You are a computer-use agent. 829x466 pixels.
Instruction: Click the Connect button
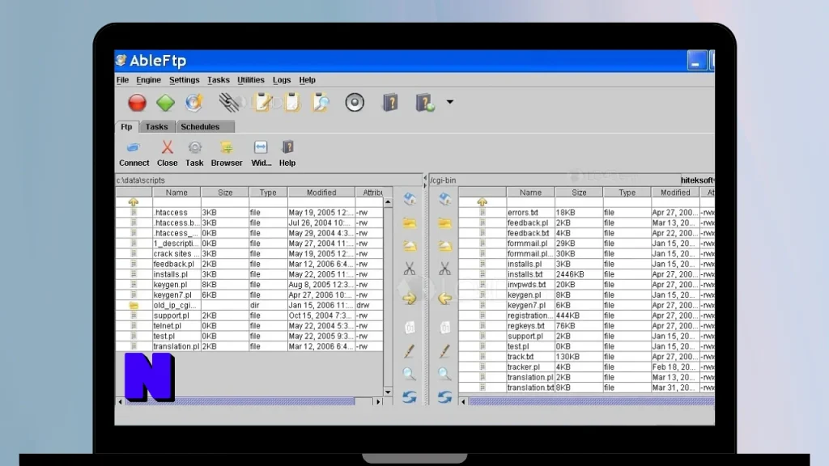[x=134, y=154]
